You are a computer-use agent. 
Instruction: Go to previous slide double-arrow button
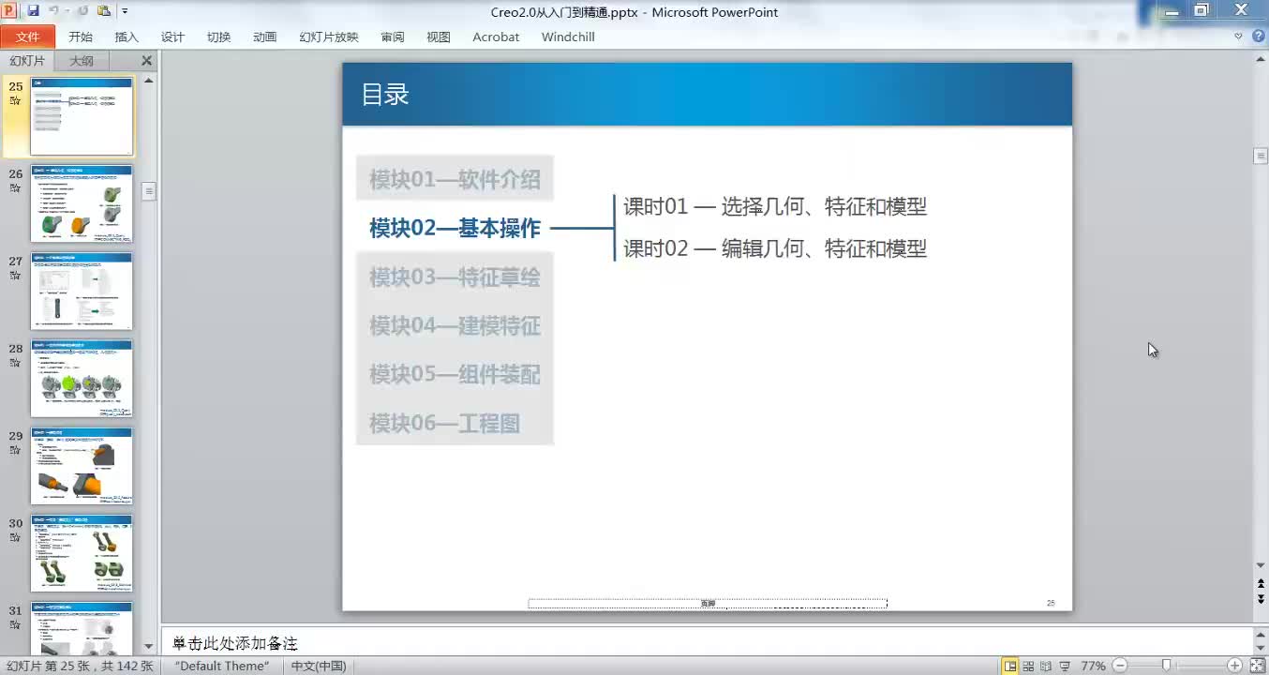[1261, 583]
